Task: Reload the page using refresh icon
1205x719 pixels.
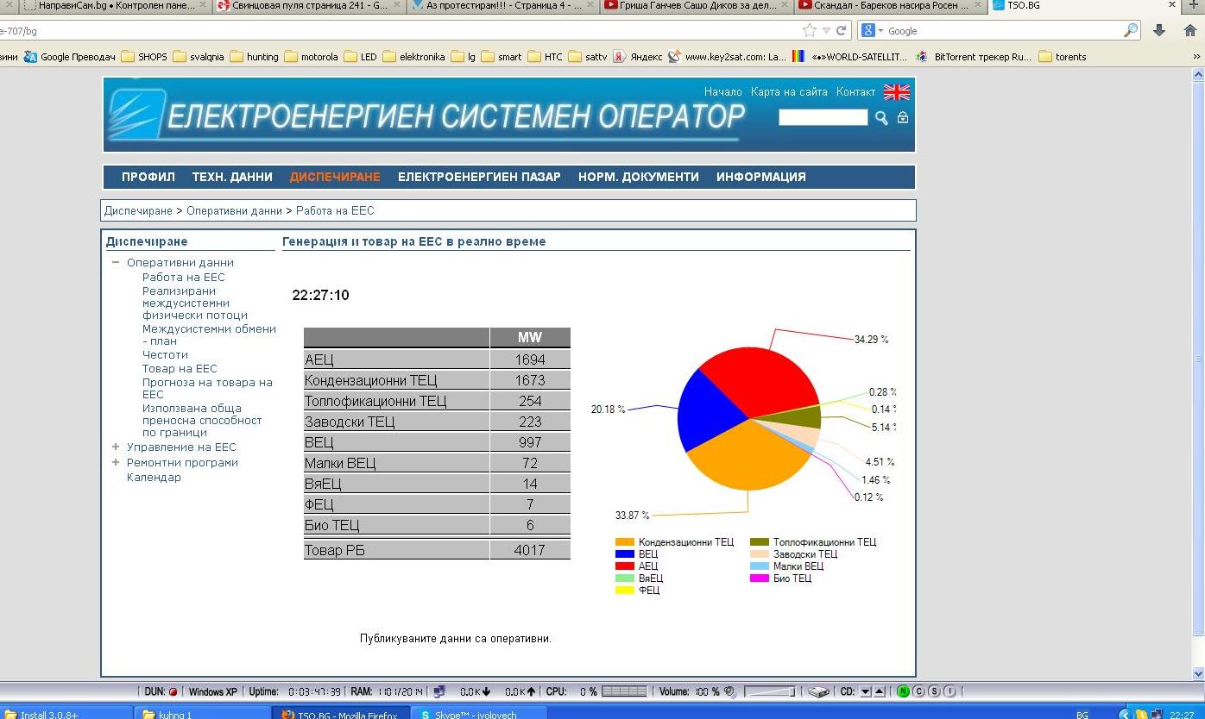Action: 841,30
